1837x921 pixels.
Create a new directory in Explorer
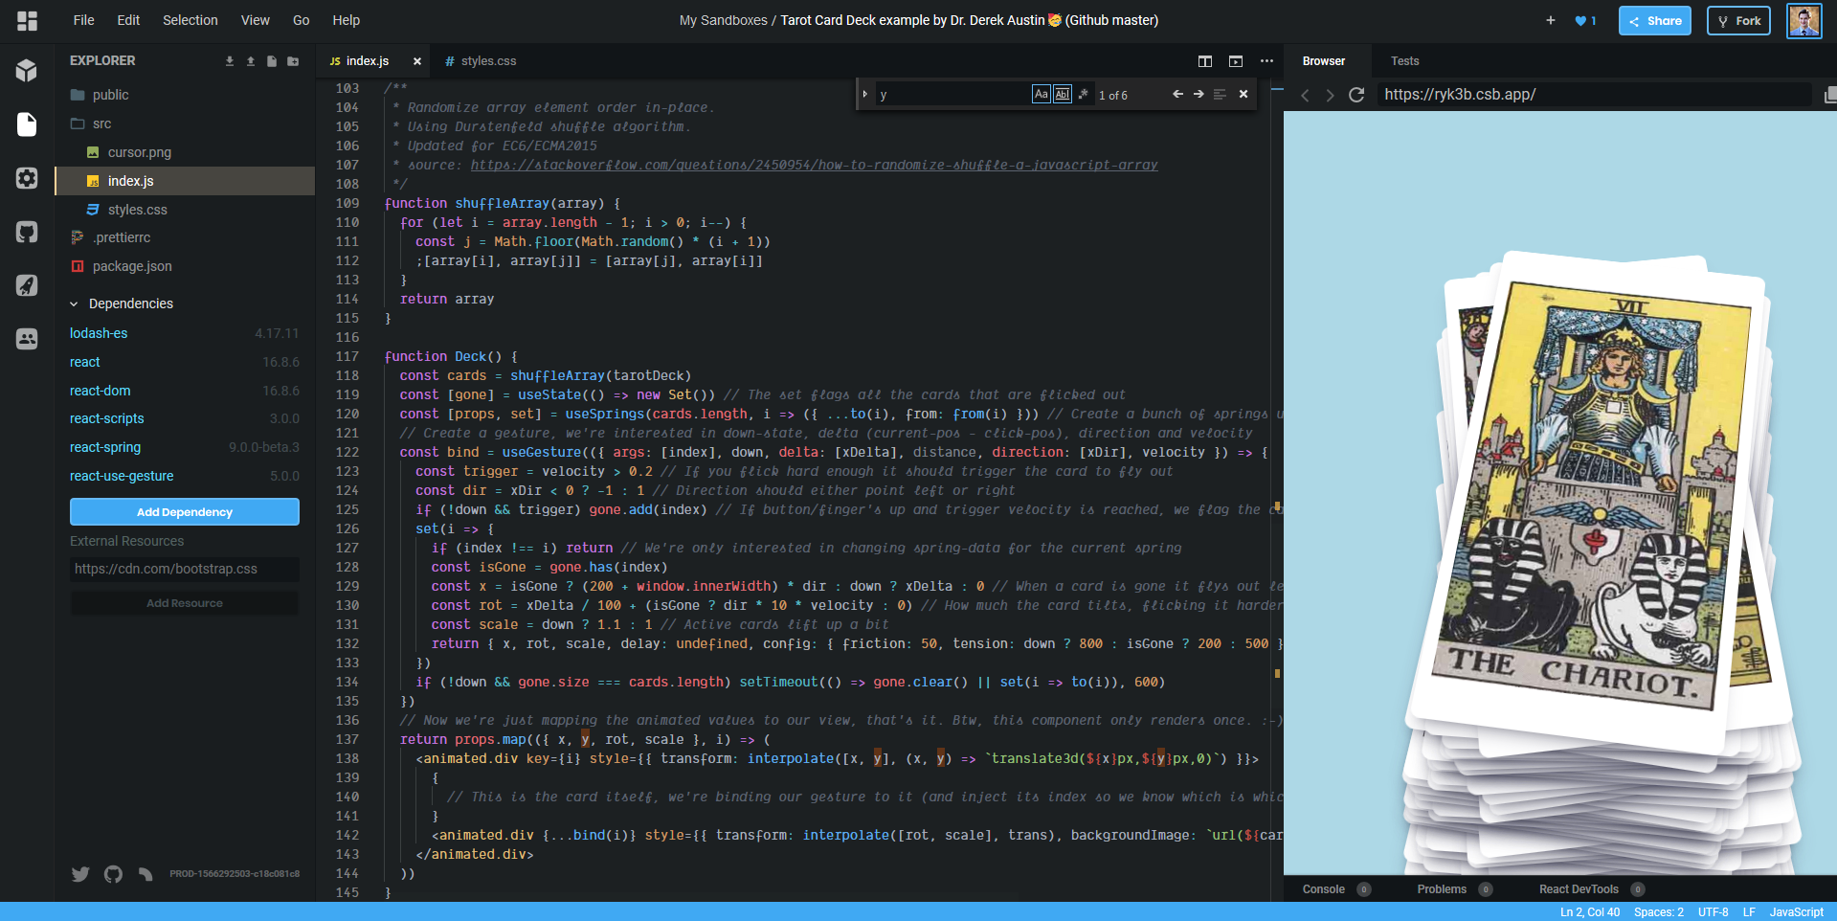(x=293, y=61)
